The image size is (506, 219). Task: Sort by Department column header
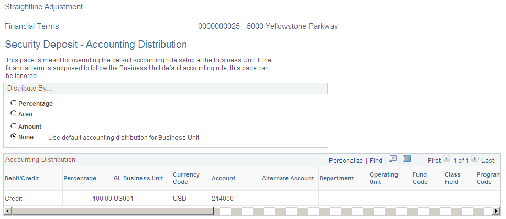click(337, 178)
